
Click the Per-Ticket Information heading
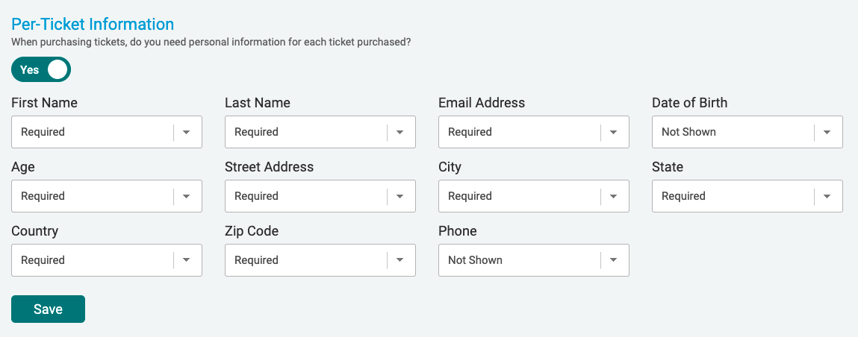click(x=93, y=25)
